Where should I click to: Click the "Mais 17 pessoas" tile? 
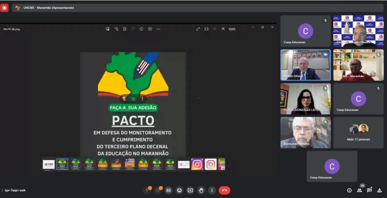(x=358, y=132)
